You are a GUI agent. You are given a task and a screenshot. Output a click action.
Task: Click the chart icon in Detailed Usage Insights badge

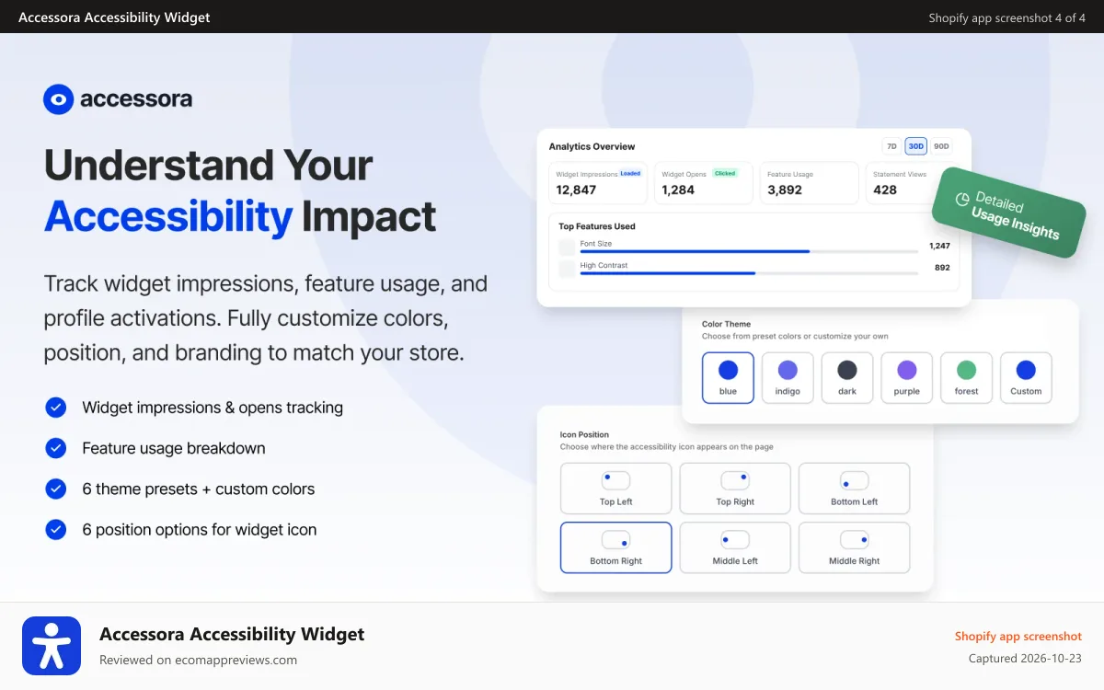962,198
